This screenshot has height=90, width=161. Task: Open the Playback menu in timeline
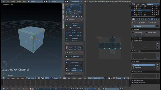point(26,89)
